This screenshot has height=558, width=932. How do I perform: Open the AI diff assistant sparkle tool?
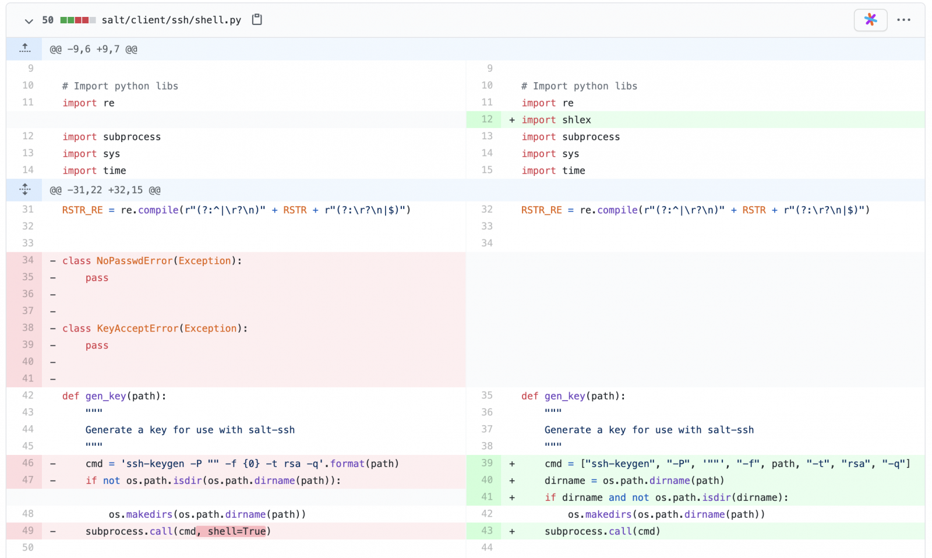pyautogui.click(x=870, y=19)
